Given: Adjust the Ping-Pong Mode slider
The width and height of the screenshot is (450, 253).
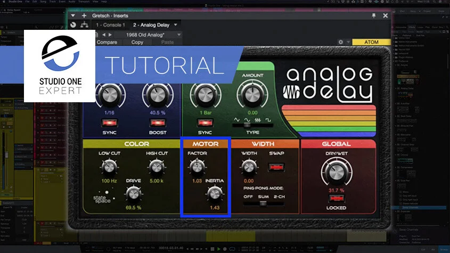Looking at the screenshot, I should (263, 203).
